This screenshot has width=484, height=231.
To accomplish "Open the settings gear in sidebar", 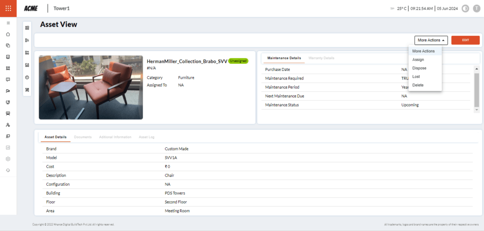I will [x=8, y=159].
